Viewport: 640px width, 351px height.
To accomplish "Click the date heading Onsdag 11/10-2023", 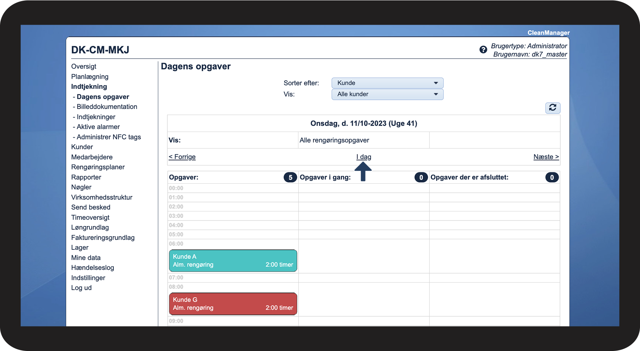I will 364,124.
